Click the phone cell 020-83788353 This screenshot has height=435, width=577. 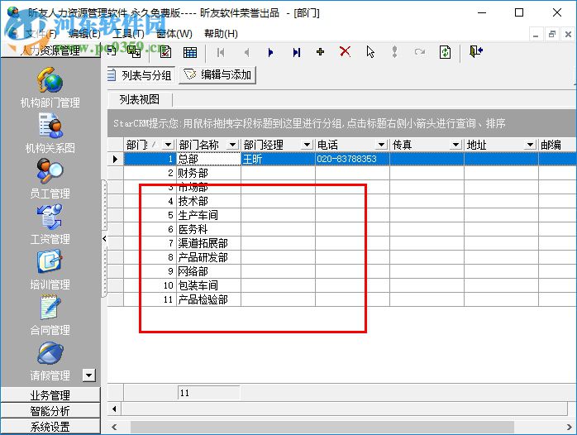click(x=352, y=159)
